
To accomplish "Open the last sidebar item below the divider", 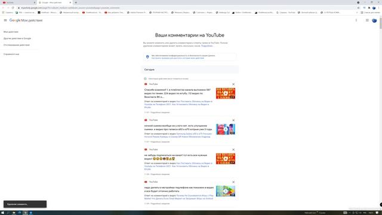I will [11, 54].
